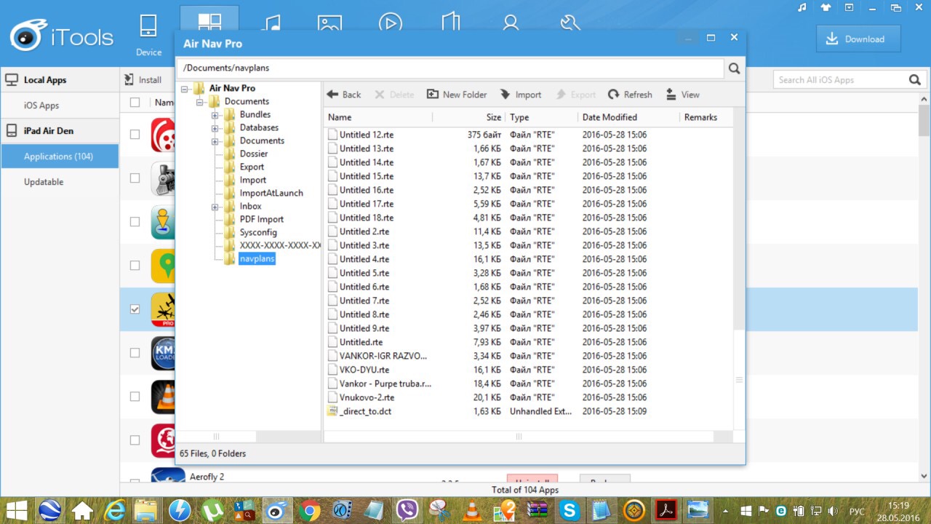Screen dimensions: 931x524
Task: Click the Back arrow in file browser
Action: 343,95
